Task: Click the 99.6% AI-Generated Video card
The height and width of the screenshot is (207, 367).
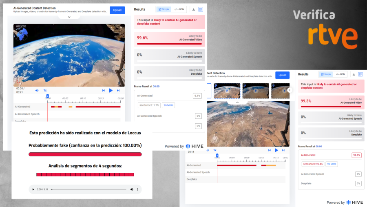Action: [x=170, y=39]
